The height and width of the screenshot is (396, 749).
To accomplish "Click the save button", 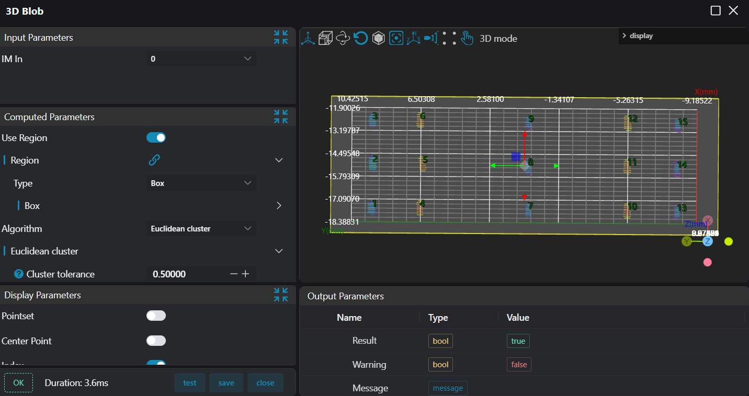I will (x=226, y=383).
